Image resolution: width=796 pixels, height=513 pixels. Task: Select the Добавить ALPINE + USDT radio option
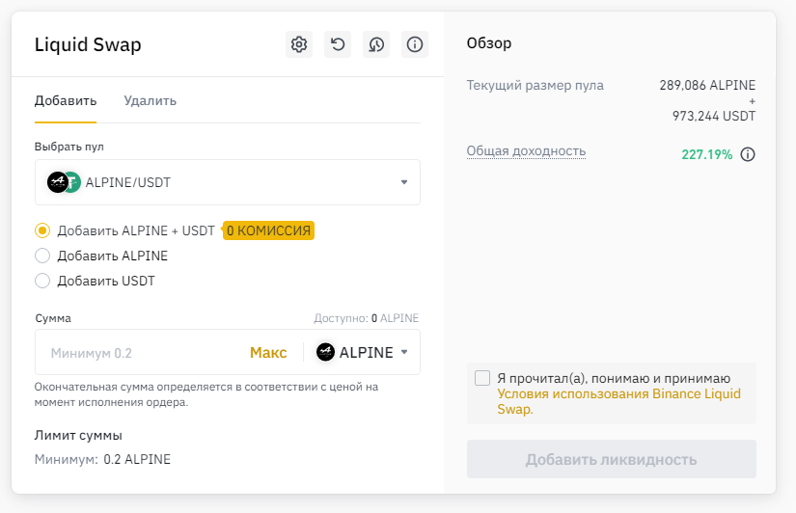point(42,230)
